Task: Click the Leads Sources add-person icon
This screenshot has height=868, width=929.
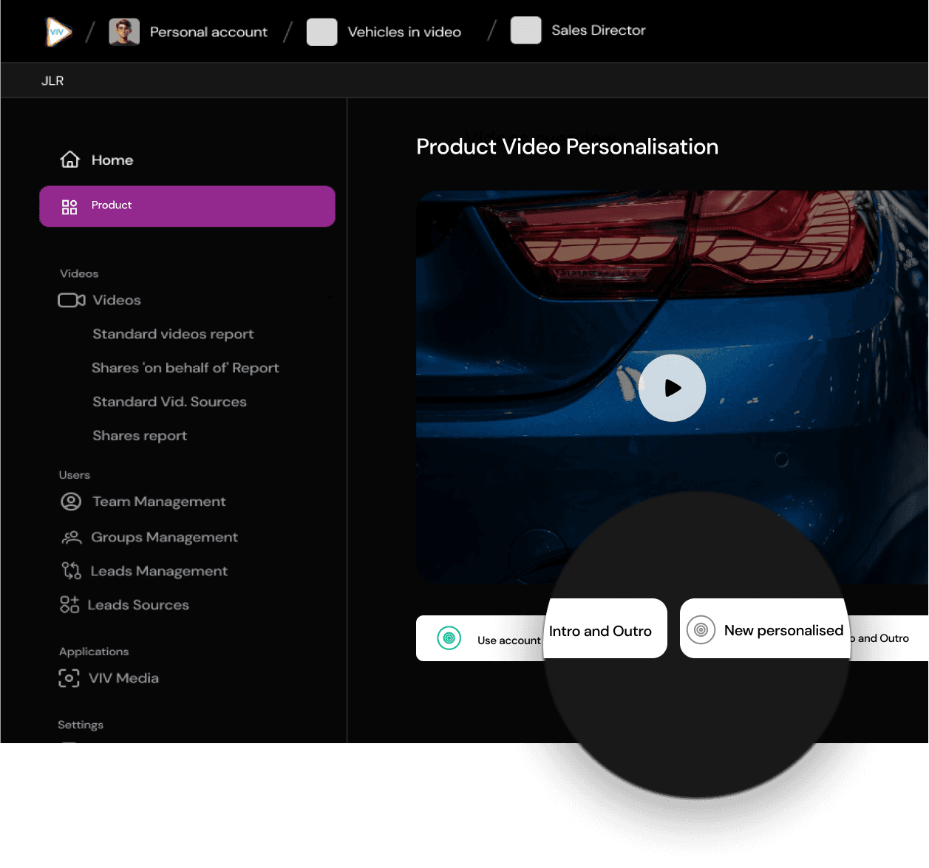Action: (x=69, y=604)
